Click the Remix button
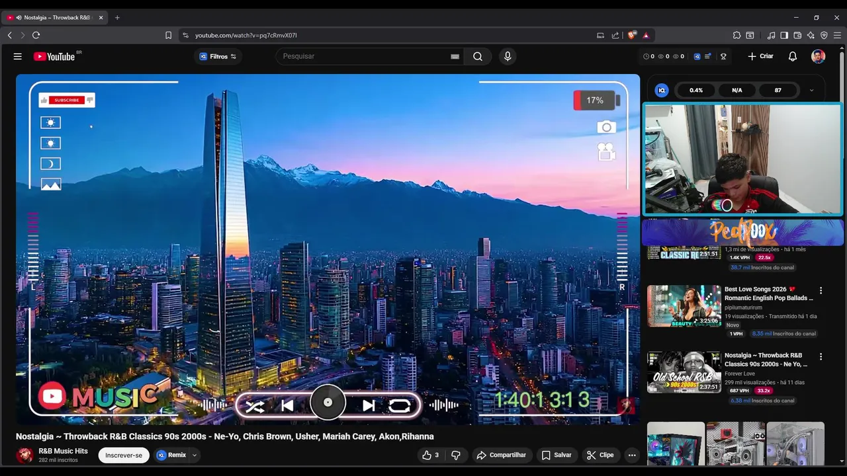 click(171, 455)
